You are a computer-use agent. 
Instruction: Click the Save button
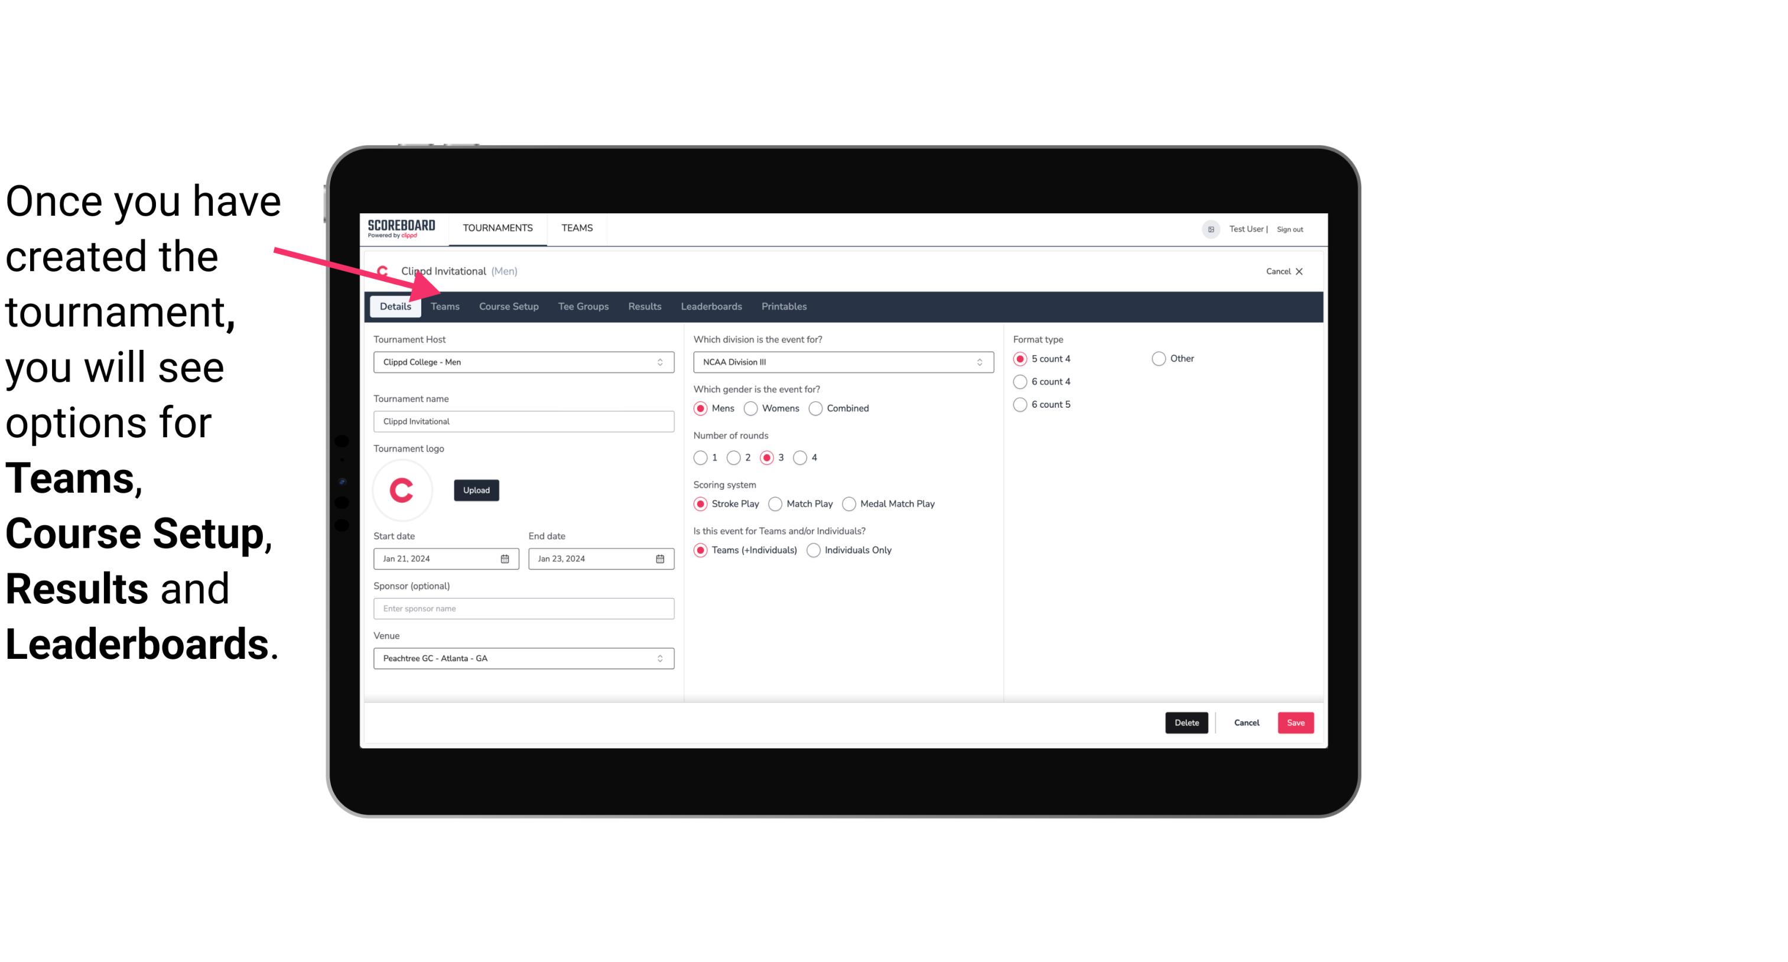[x=1294, y=721]
